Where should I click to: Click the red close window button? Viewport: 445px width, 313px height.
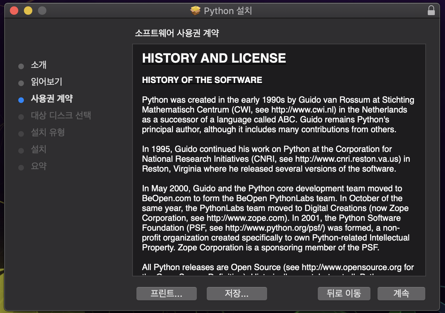tap(14, 11)
